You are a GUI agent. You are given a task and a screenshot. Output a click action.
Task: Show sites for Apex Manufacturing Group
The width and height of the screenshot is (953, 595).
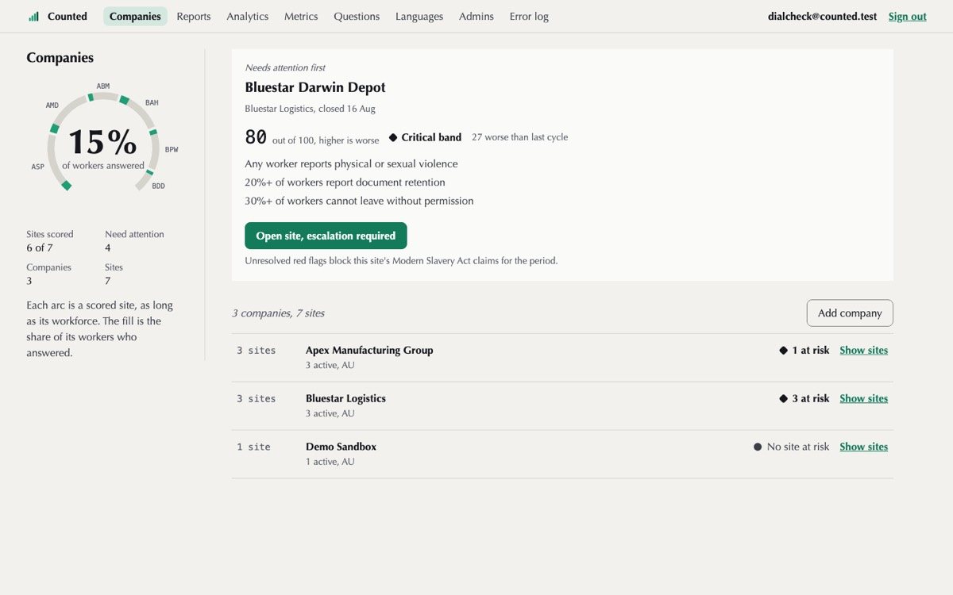863,350
